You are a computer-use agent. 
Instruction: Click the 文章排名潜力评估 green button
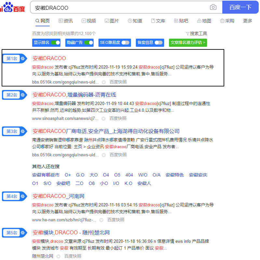pos(188,43)
